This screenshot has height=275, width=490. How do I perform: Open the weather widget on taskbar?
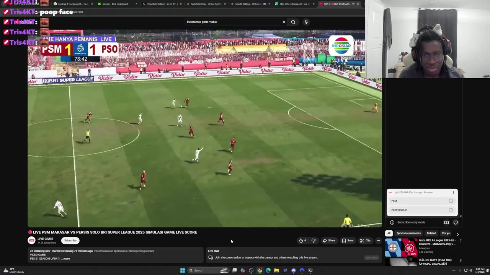14,270
